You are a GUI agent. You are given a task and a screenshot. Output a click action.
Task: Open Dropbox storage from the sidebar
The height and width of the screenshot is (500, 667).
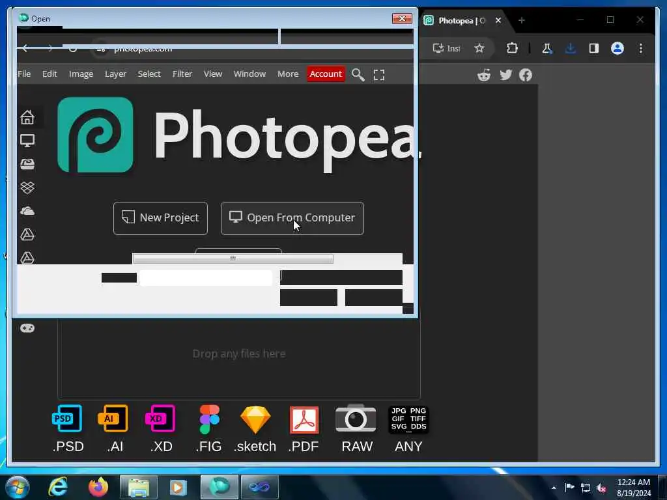27,187
